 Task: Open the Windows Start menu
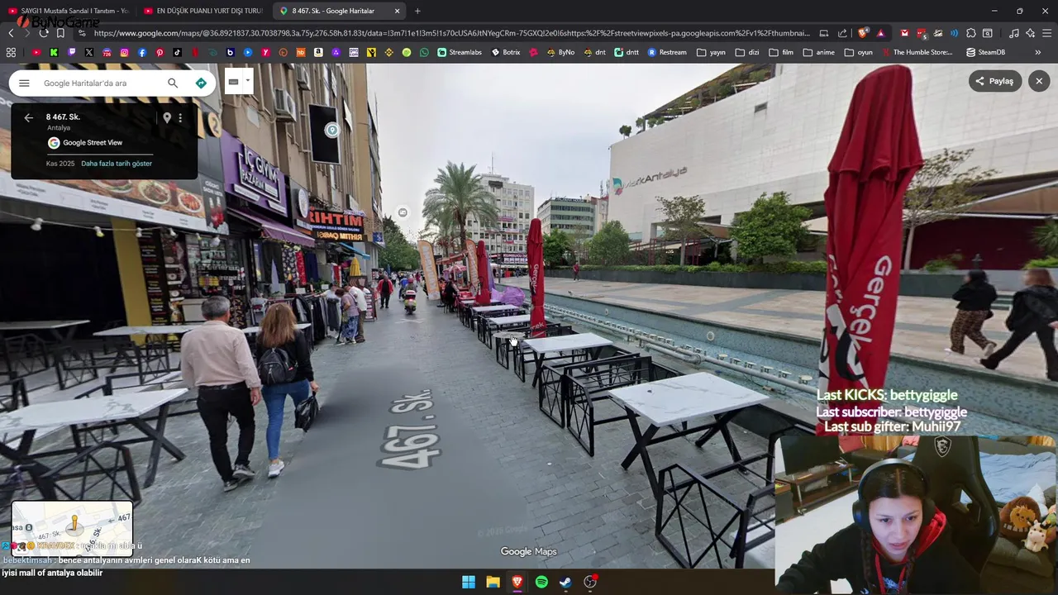pos(469,582)
